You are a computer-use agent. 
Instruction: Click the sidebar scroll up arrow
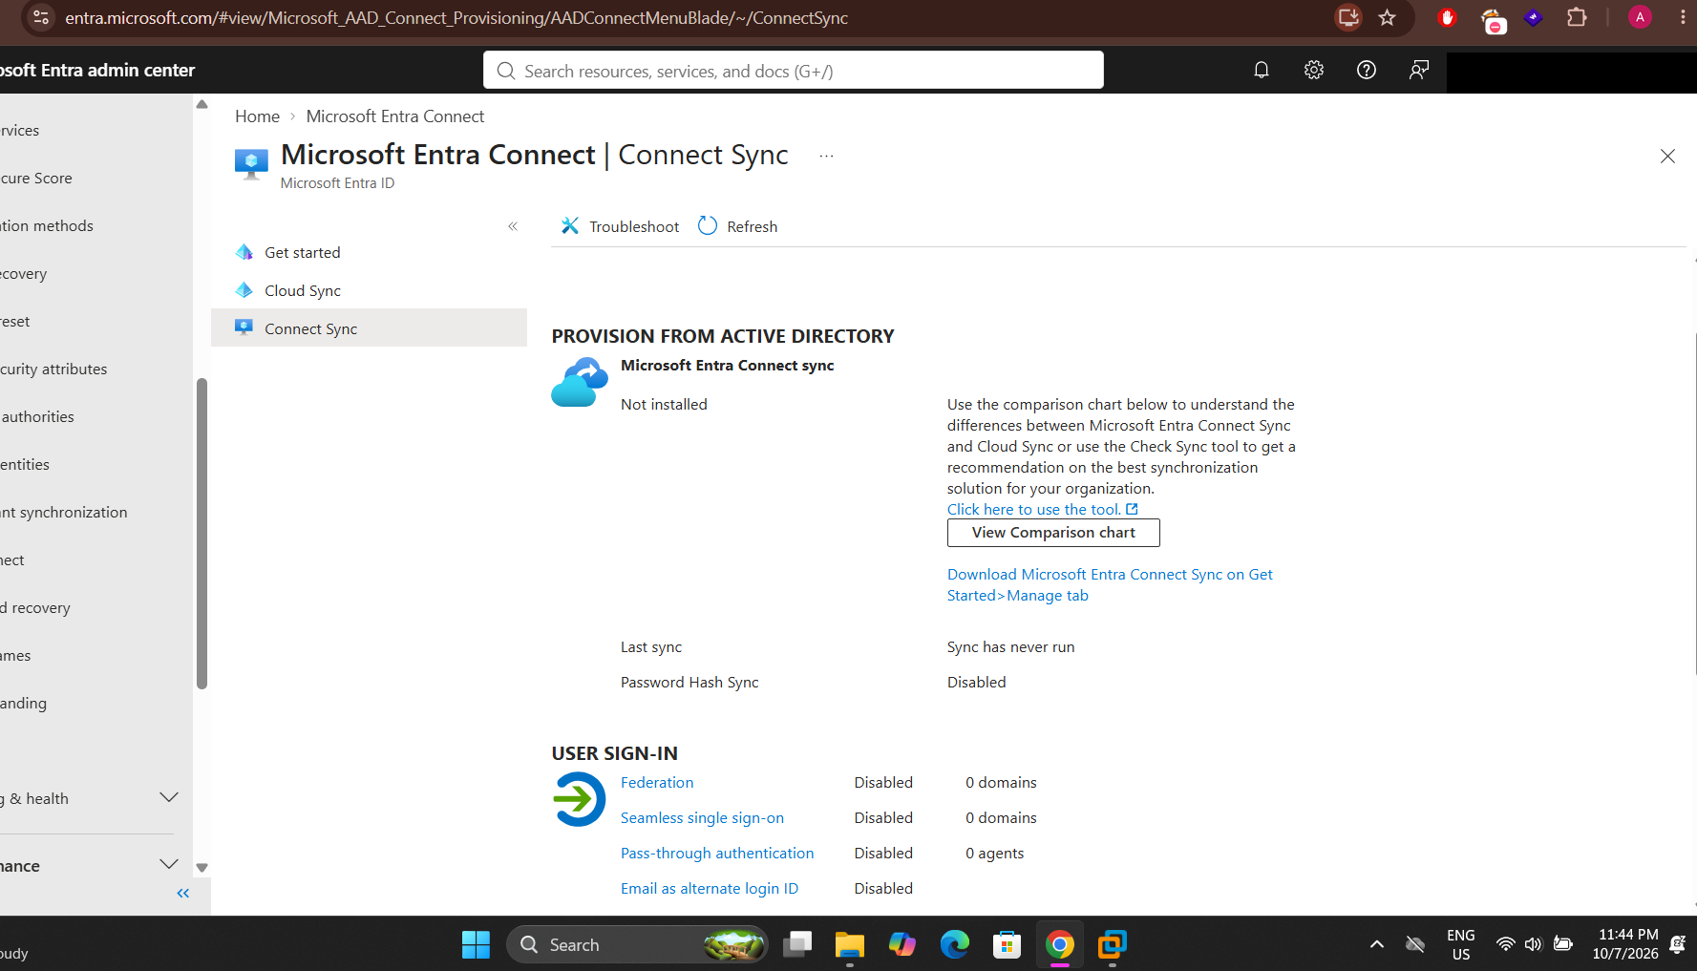202,104
